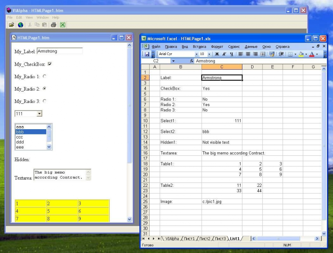Open the Window menu in VIAlpha
The image size is (333, 253).
click(43, 17)
